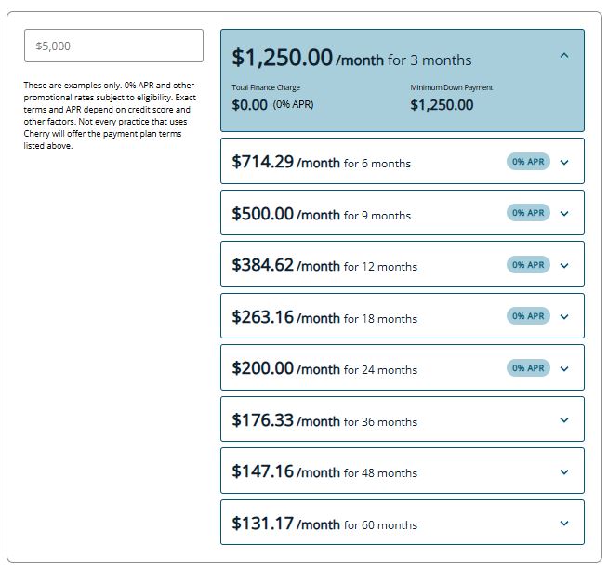Open the $176.33/month plan row

point(324,420)
